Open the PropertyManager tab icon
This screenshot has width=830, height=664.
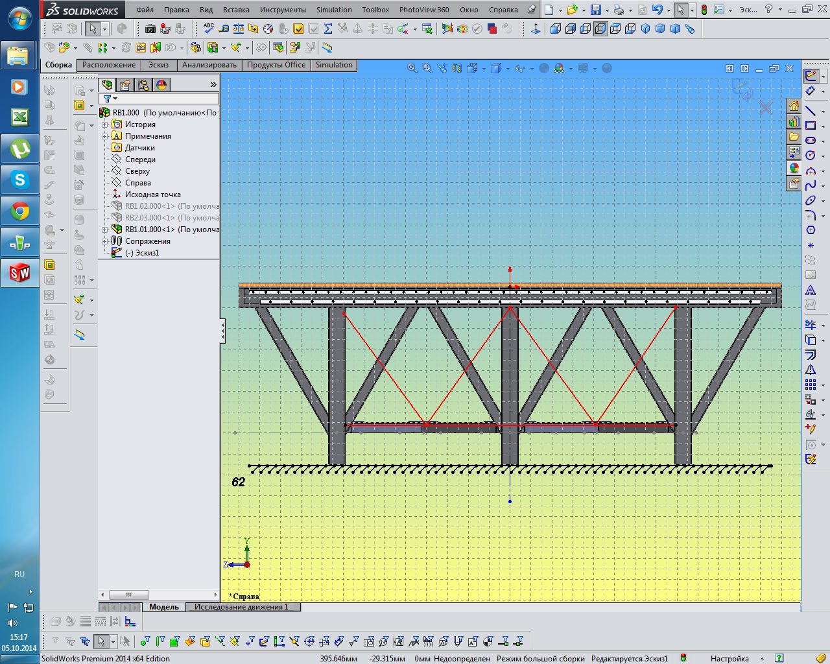125,85
